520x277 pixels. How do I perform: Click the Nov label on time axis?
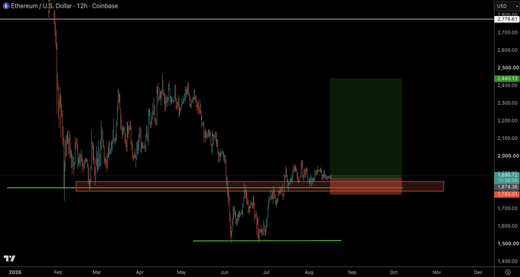pos(437,272)
